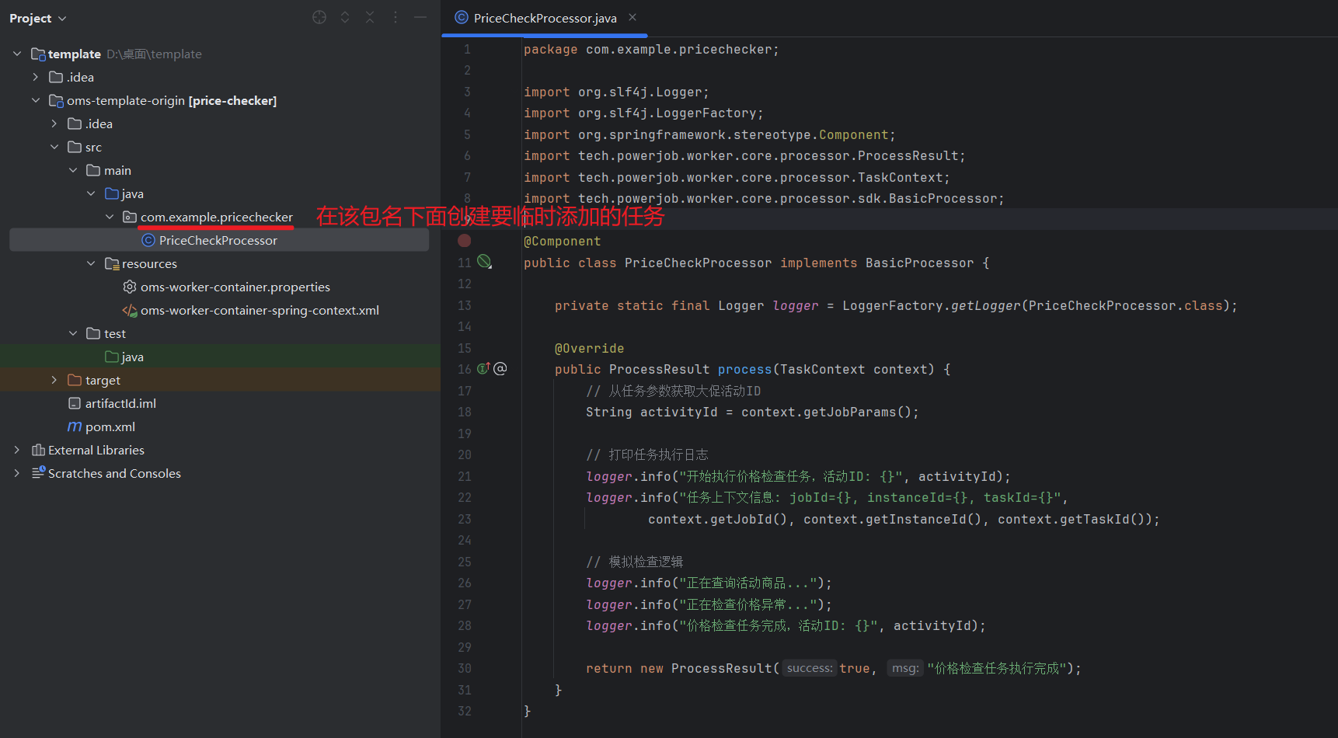Screen dimensions: 1338x738
Task: Click the success: parameter hint on line 30
Action: click(809, 668)
